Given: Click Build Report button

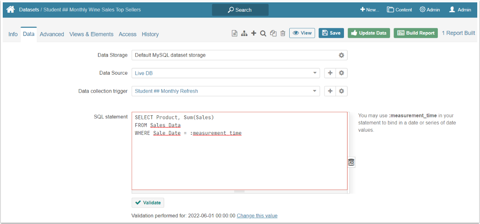Looking at the screenshot, I should (416, 33).
